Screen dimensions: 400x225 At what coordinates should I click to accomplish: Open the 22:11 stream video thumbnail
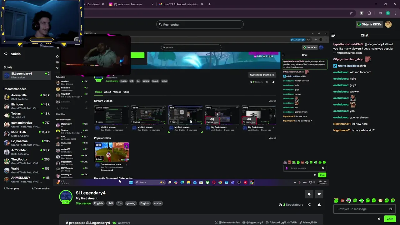point(185,115)
